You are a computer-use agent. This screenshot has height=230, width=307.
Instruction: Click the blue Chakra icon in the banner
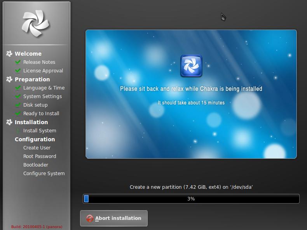click(x=191, y=66)
